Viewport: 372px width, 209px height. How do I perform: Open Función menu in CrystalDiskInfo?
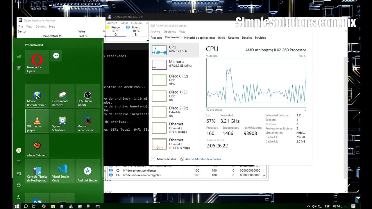click(136, 23)
